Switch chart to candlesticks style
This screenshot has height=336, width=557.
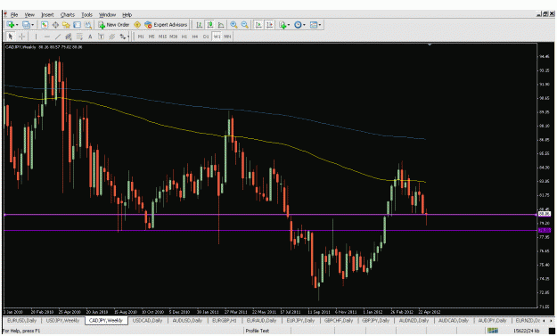(210, 25)
